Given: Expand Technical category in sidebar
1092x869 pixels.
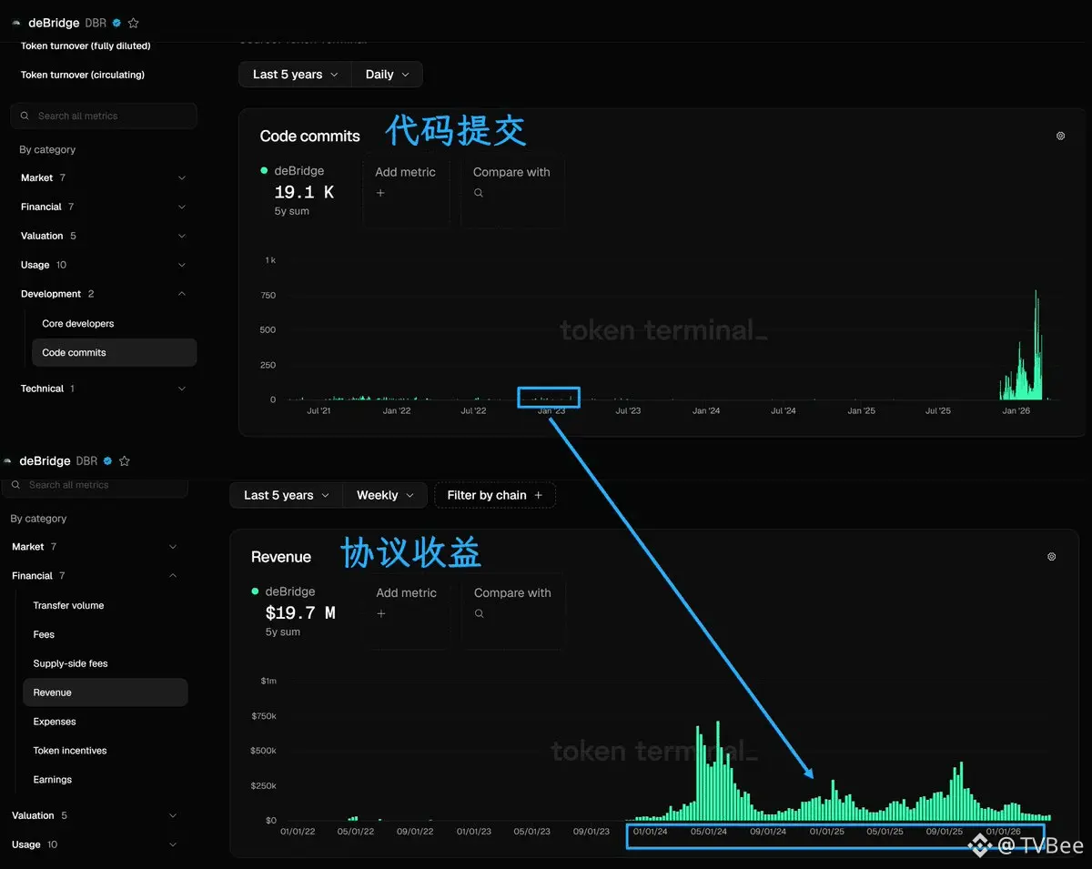Looking at the screenshot, I should [x=104, y=389].
